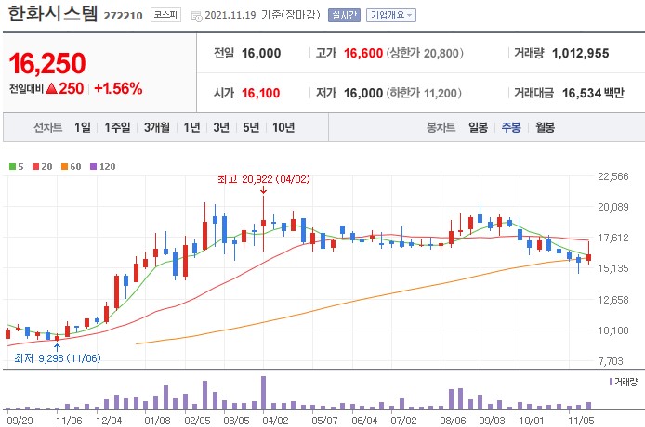Click the clock icon beside 2021.11.19
The image size is (645, 427).
pos(197,16)
